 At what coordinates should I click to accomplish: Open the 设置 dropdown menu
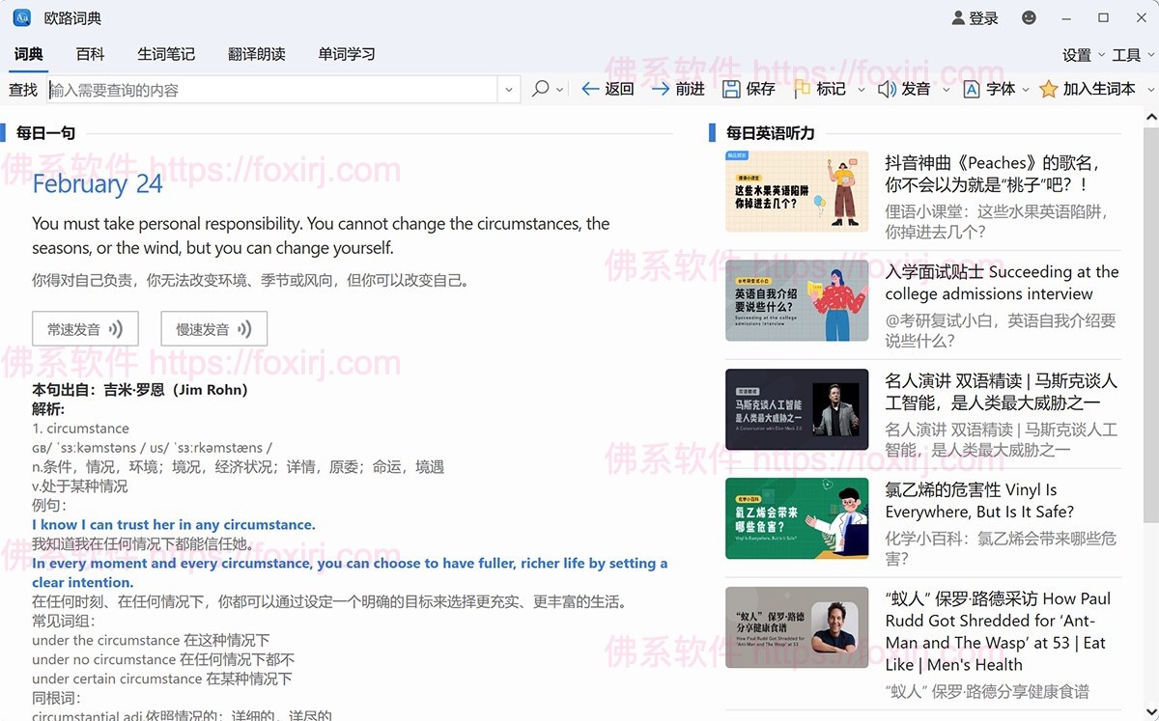1082,55
